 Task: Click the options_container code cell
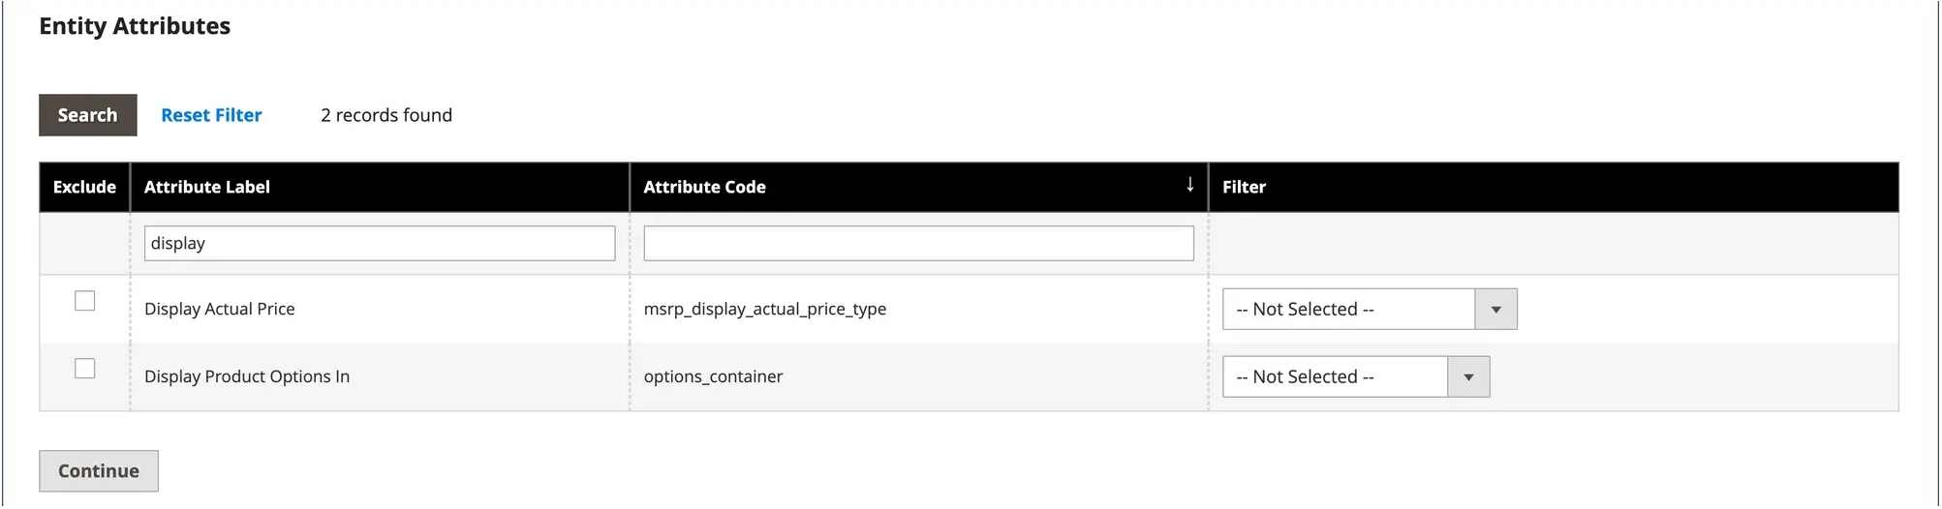coord(713,377)
